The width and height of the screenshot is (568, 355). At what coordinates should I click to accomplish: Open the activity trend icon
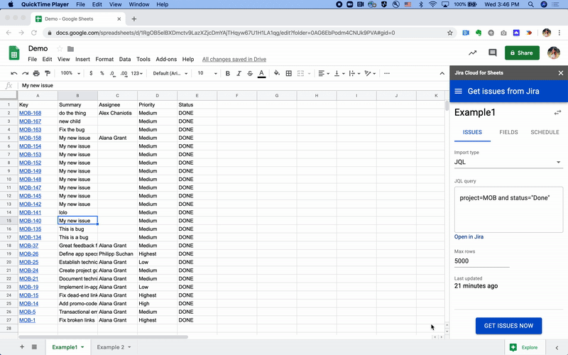[472, 53]
